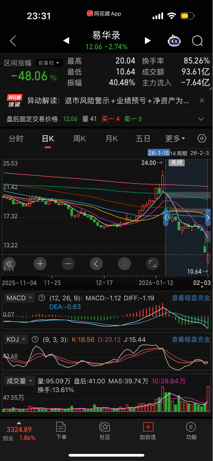Select the 日K tab
This screenshot has width=213, height=461.
click(x=48, y=138)
